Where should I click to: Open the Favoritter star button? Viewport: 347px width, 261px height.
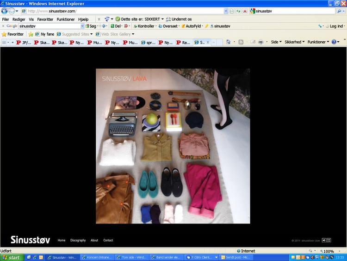click(x=12, y=34)
